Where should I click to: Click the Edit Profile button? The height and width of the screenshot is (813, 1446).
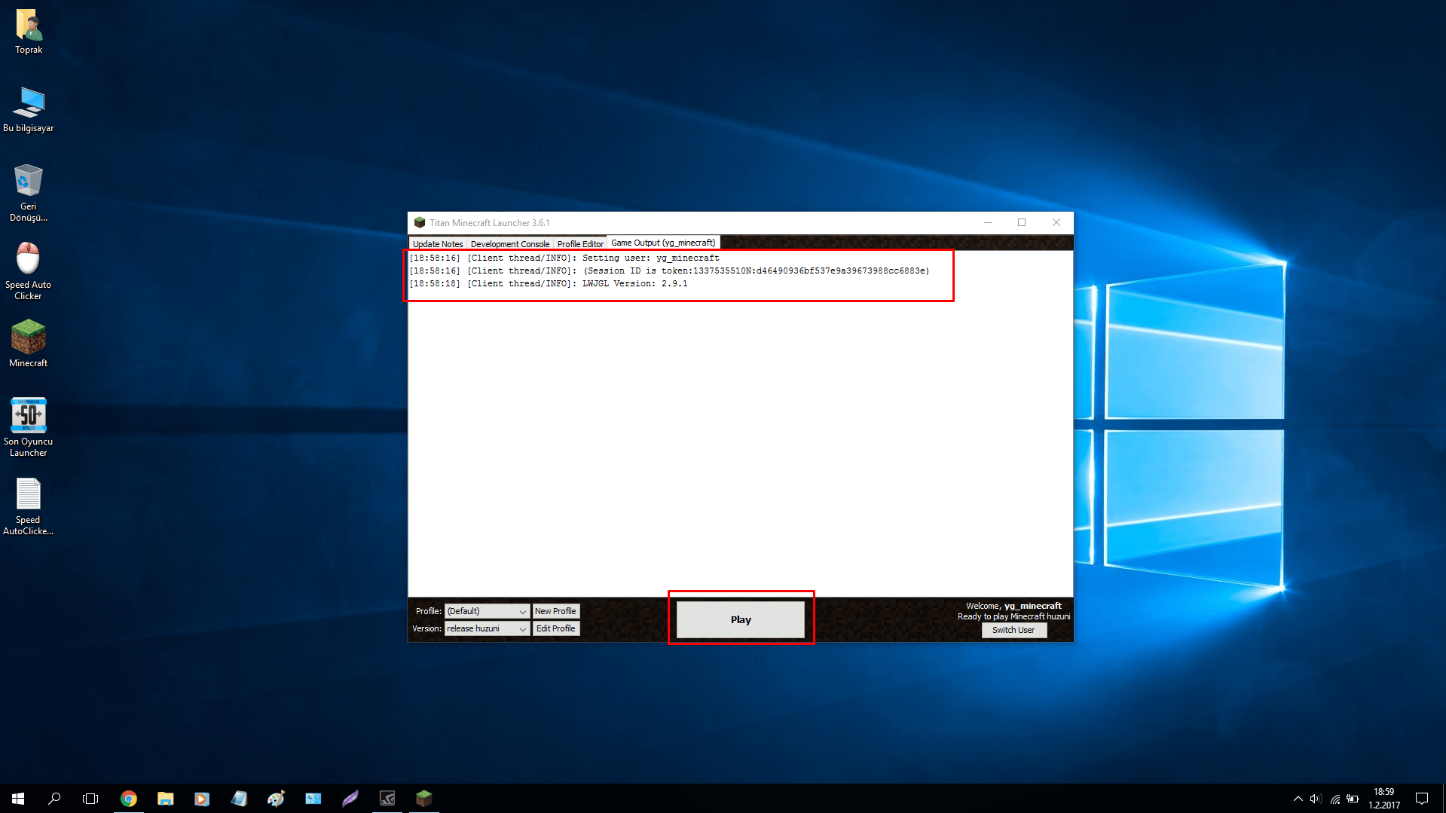[x=555, y=628]
